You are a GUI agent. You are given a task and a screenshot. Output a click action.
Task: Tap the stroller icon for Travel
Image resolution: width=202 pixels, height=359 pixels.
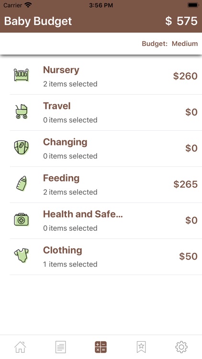[x=21, y=112]
